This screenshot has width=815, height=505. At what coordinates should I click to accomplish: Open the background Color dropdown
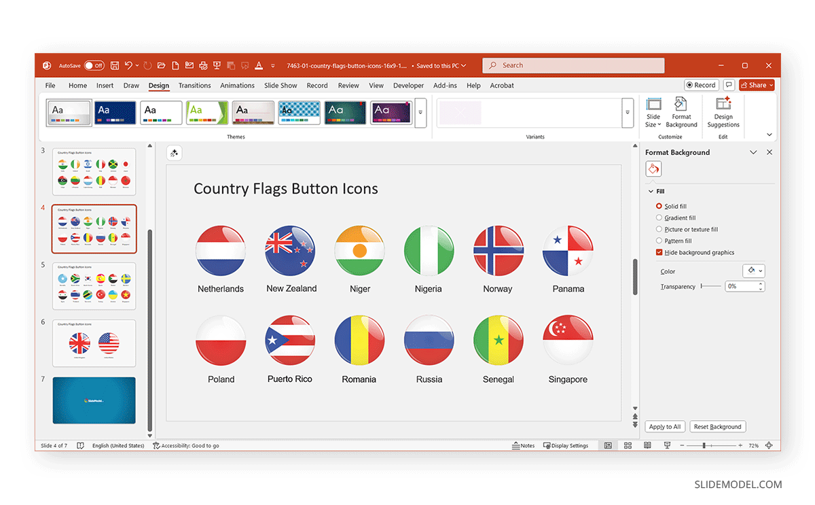754,271
